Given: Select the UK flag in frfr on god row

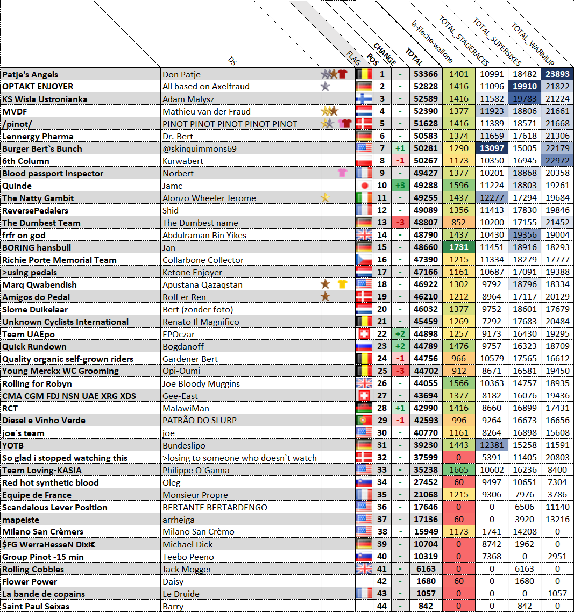Looking at the screenshot, I should (364, 234).
